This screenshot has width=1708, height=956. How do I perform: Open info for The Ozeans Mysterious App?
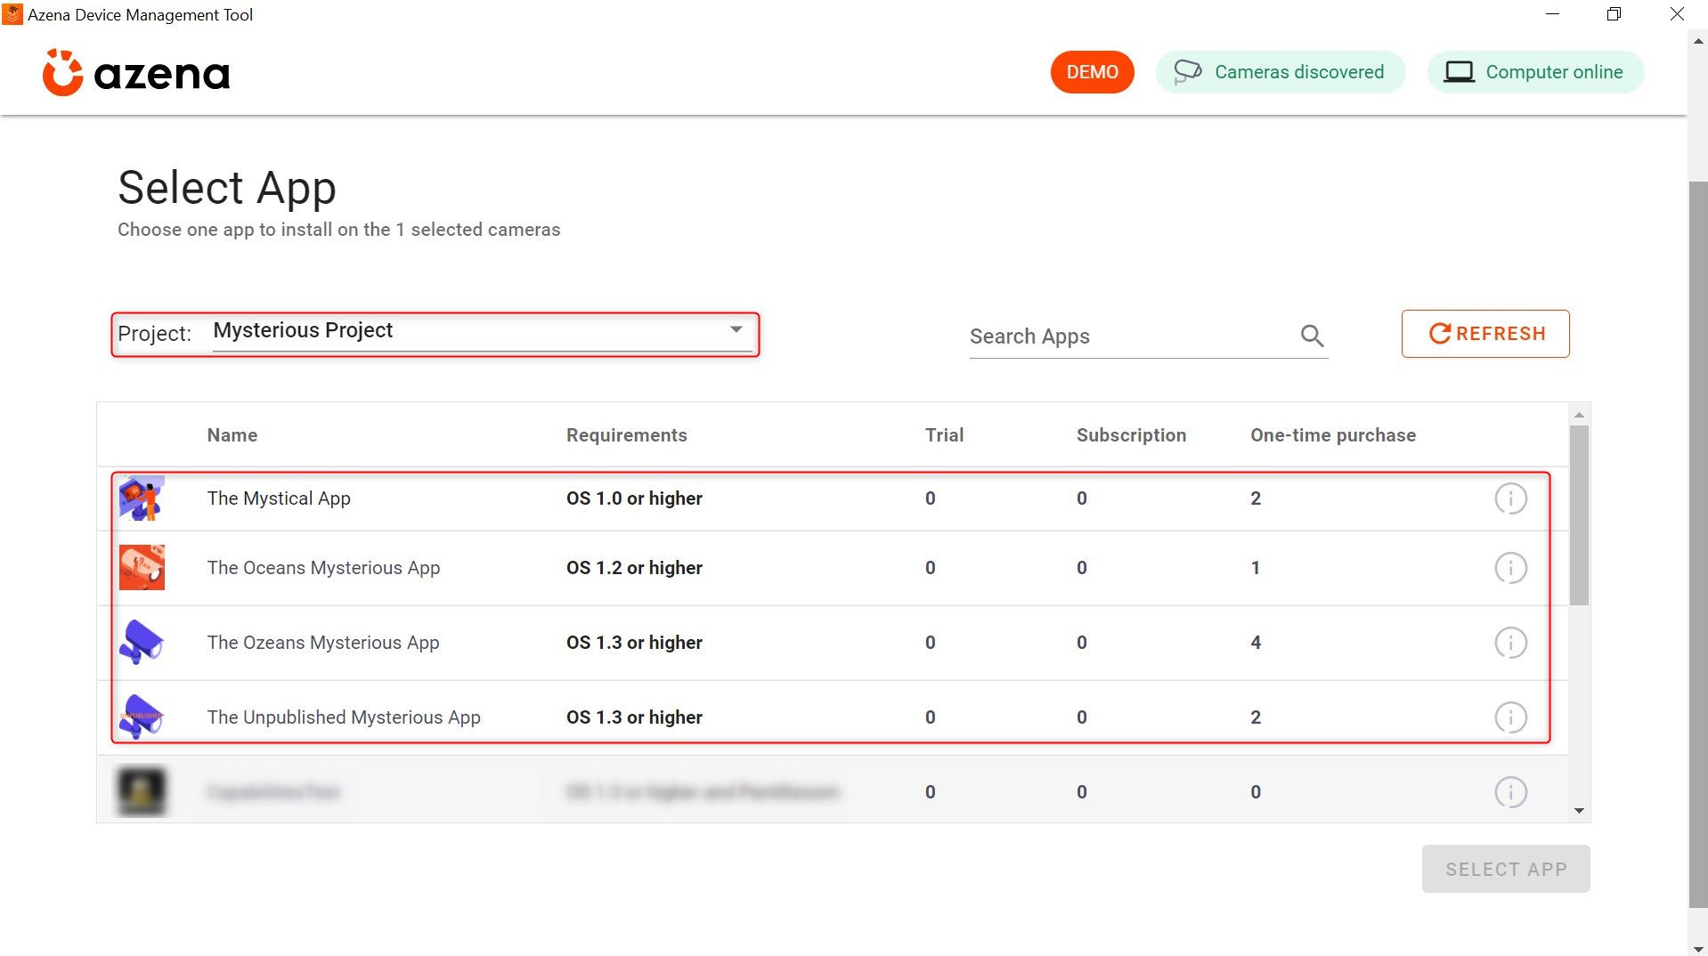pos(1510,643)
